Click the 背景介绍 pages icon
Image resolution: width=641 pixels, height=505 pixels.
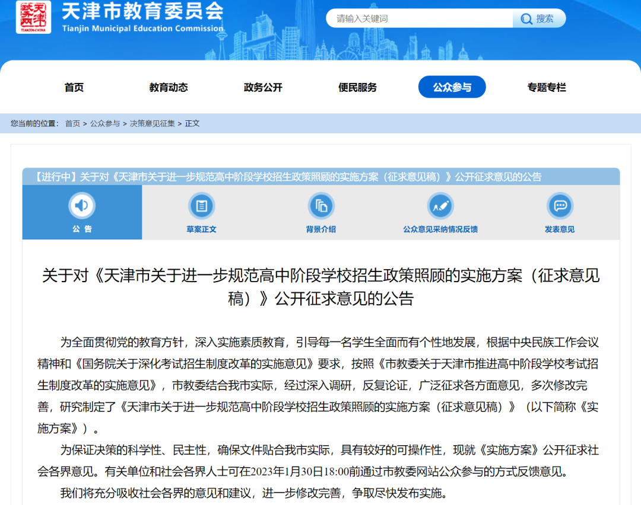coord(320,206)
